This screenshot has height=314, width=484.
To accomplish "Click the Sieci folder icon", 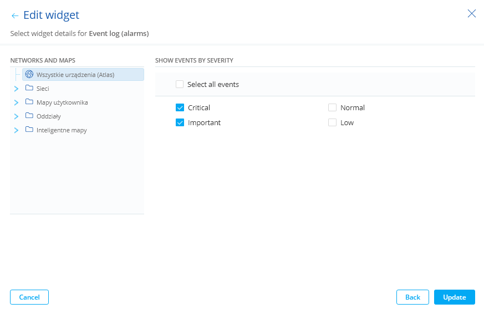I will [x=29, y=88].
